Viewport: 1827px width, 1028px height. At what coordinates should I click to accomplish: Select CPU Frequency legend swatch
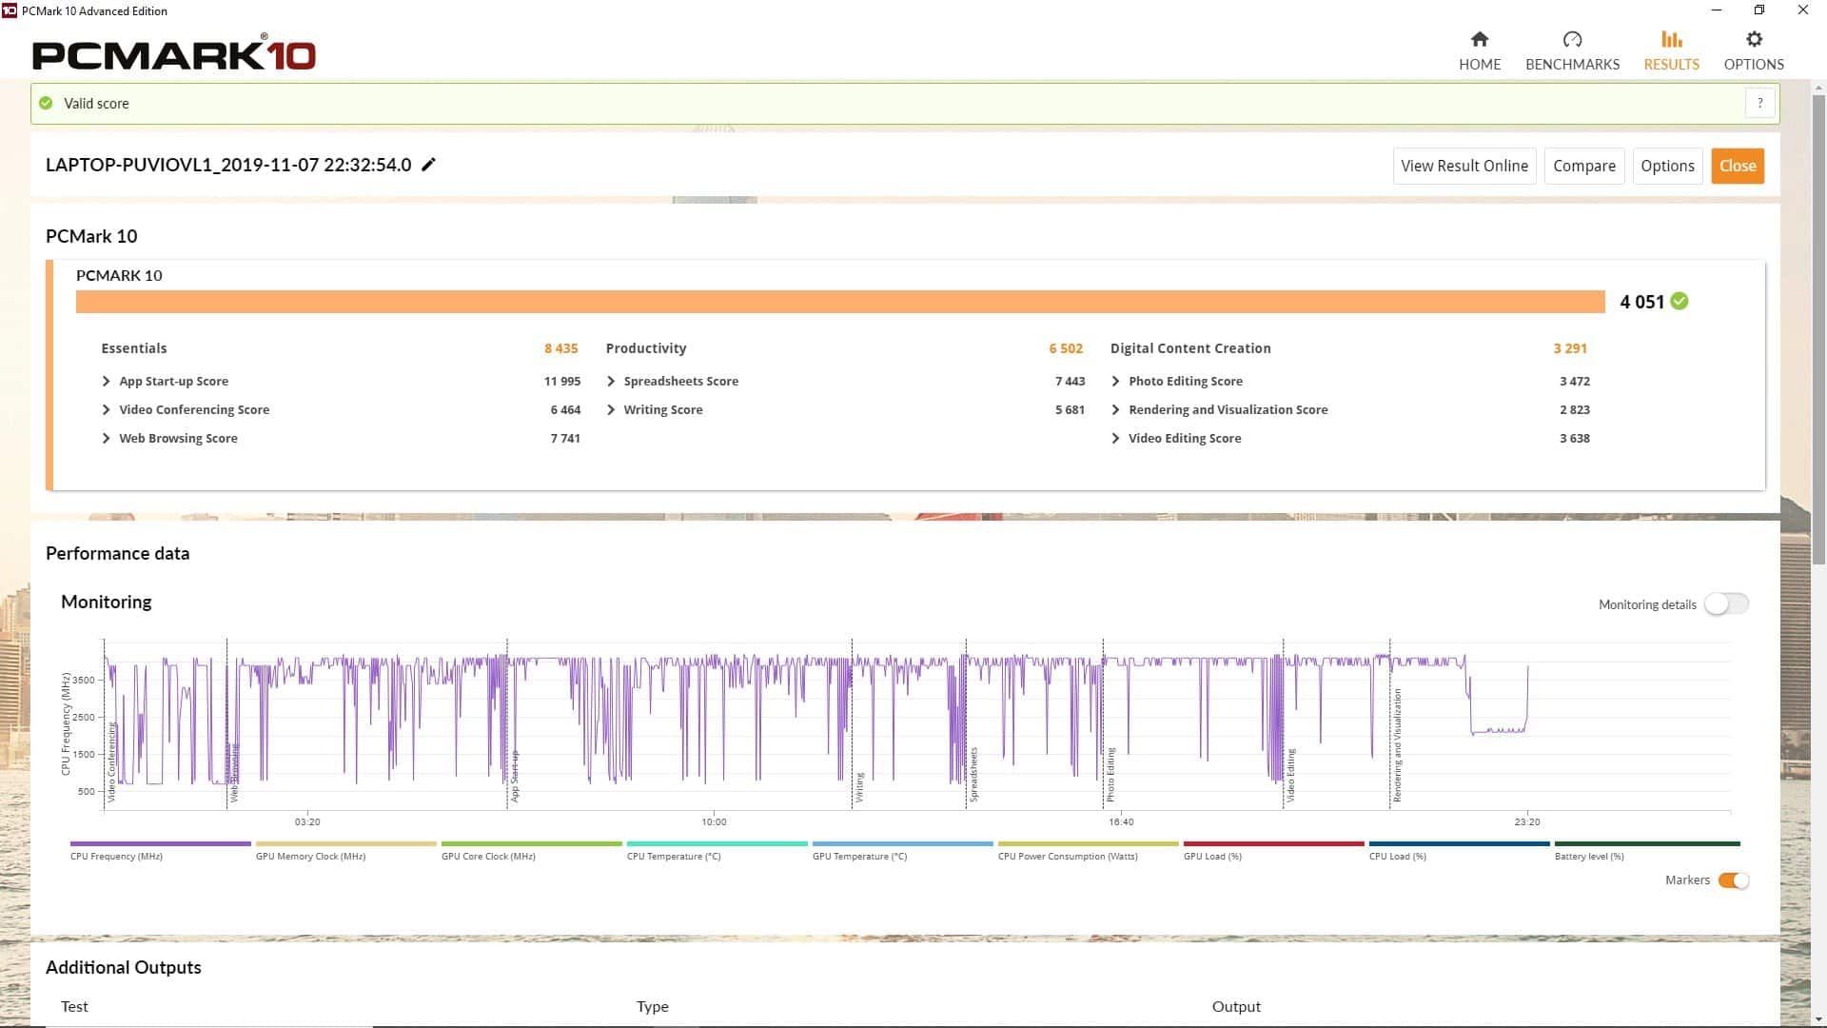pos(161,843)
